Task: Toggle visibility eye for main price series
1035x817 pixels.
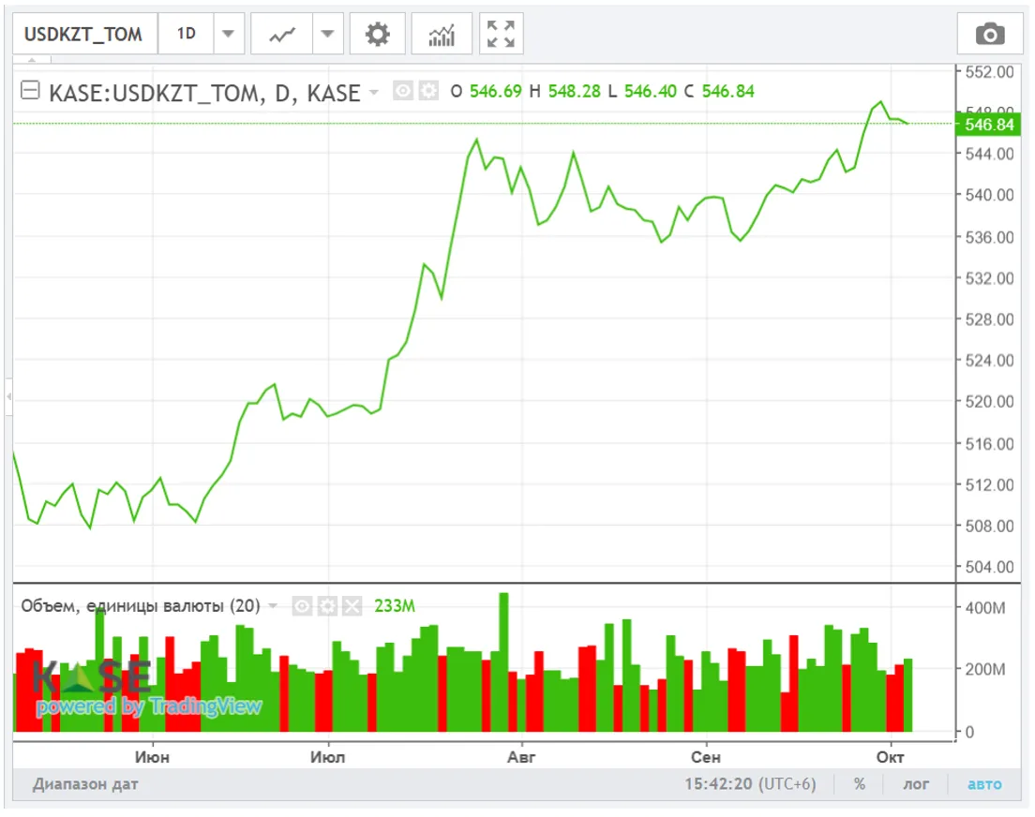Action: click(403, 91)
